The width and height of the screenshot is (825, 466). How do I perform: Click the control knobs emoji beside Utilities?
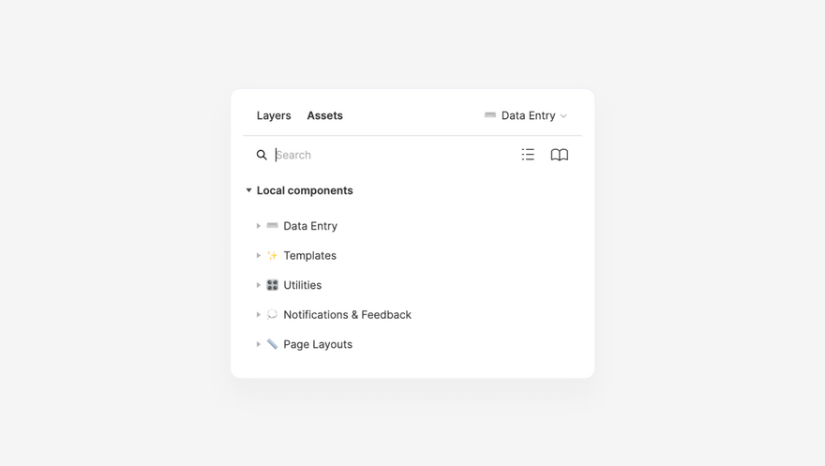point(272,285)
